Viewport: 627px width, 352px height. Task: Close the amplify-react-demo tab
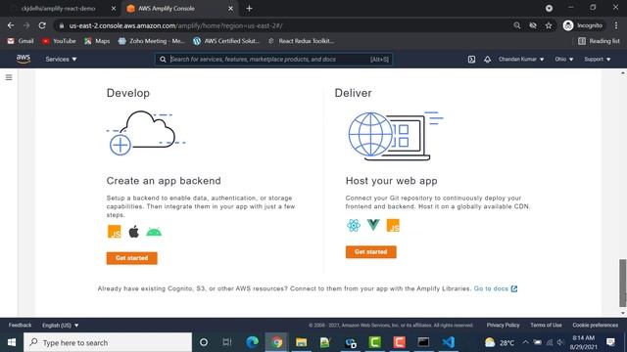(x=114, y=9)
